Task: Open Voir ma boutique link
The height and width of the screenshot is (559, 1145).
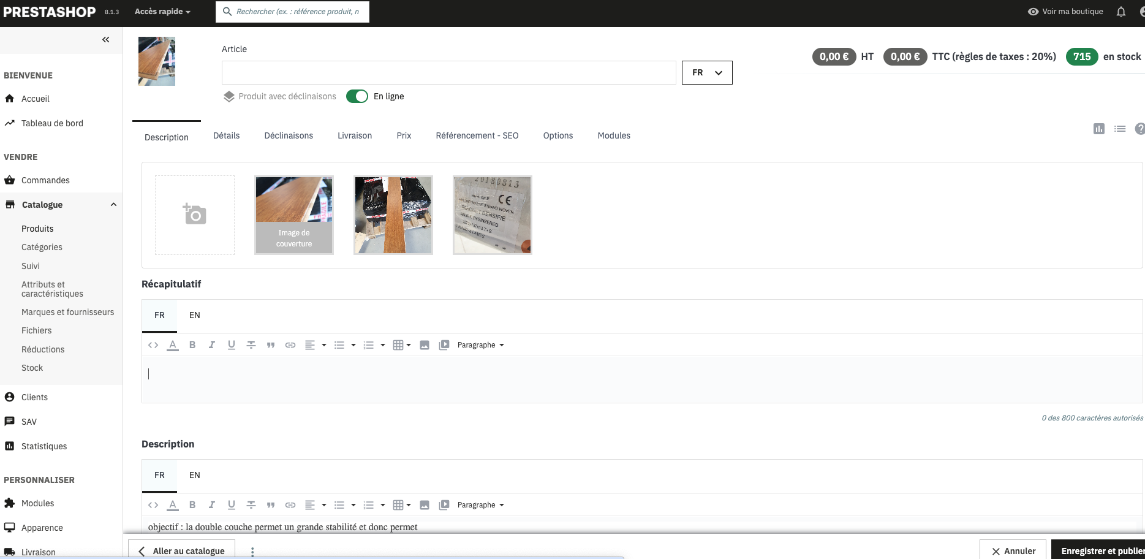Action: click(1065, 12)
